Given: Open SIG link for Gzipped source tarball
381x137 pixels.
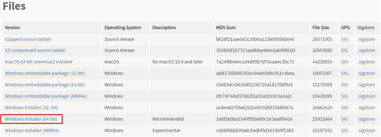Looking at the screenshot, I should pyautogui.click(x=345, y=39).
